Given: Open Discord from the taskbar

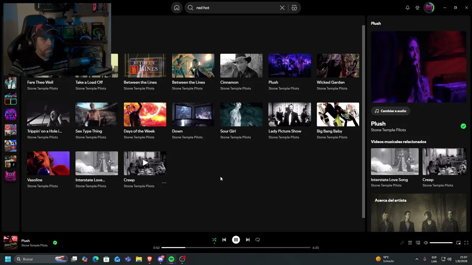Looking at the screenshot, I should coord(160,259).
